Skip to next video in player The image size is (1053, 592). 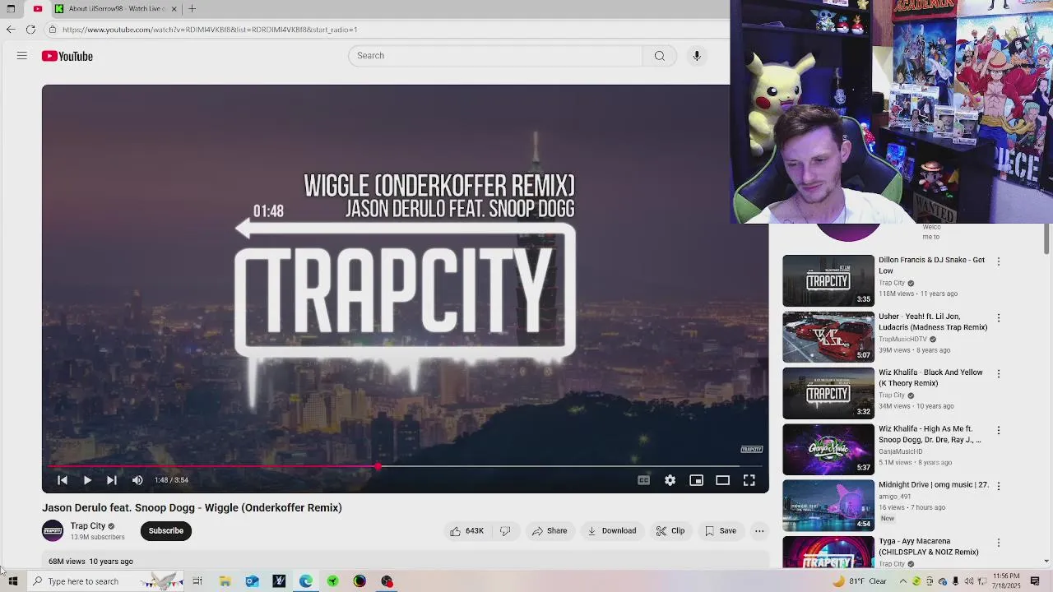pyautogui.click(x=112, y=480)
